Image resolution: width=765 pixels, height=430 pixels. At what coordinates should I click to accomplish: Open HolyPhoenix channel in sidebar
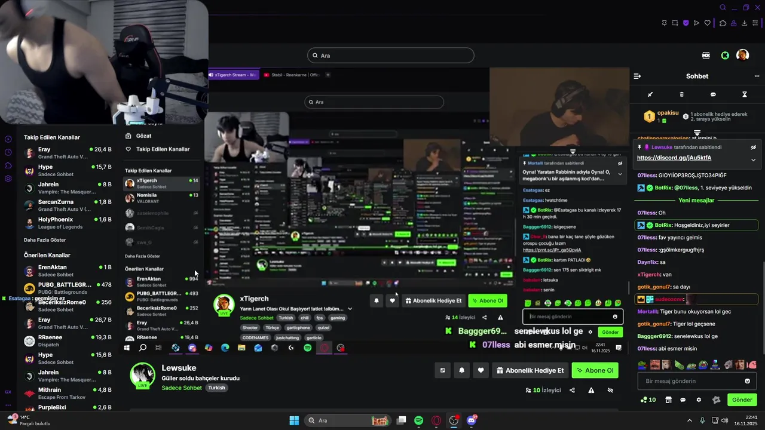click(68, 223)
